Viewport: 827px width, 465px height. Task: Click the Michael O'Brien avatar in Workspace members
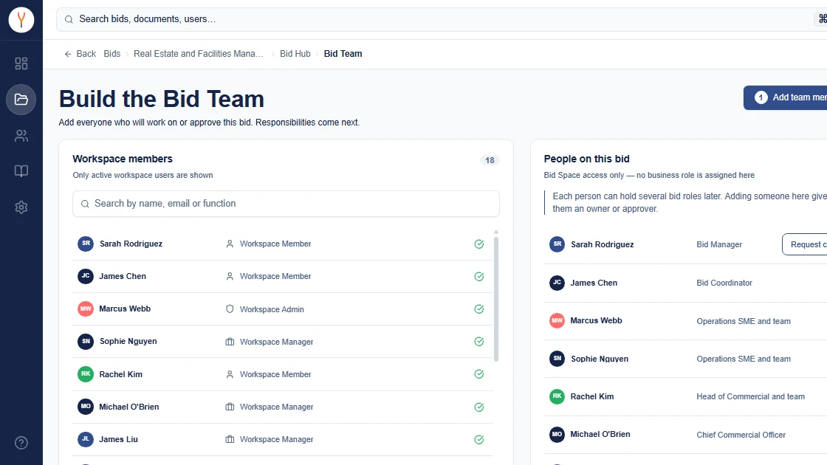click(86, 407)
